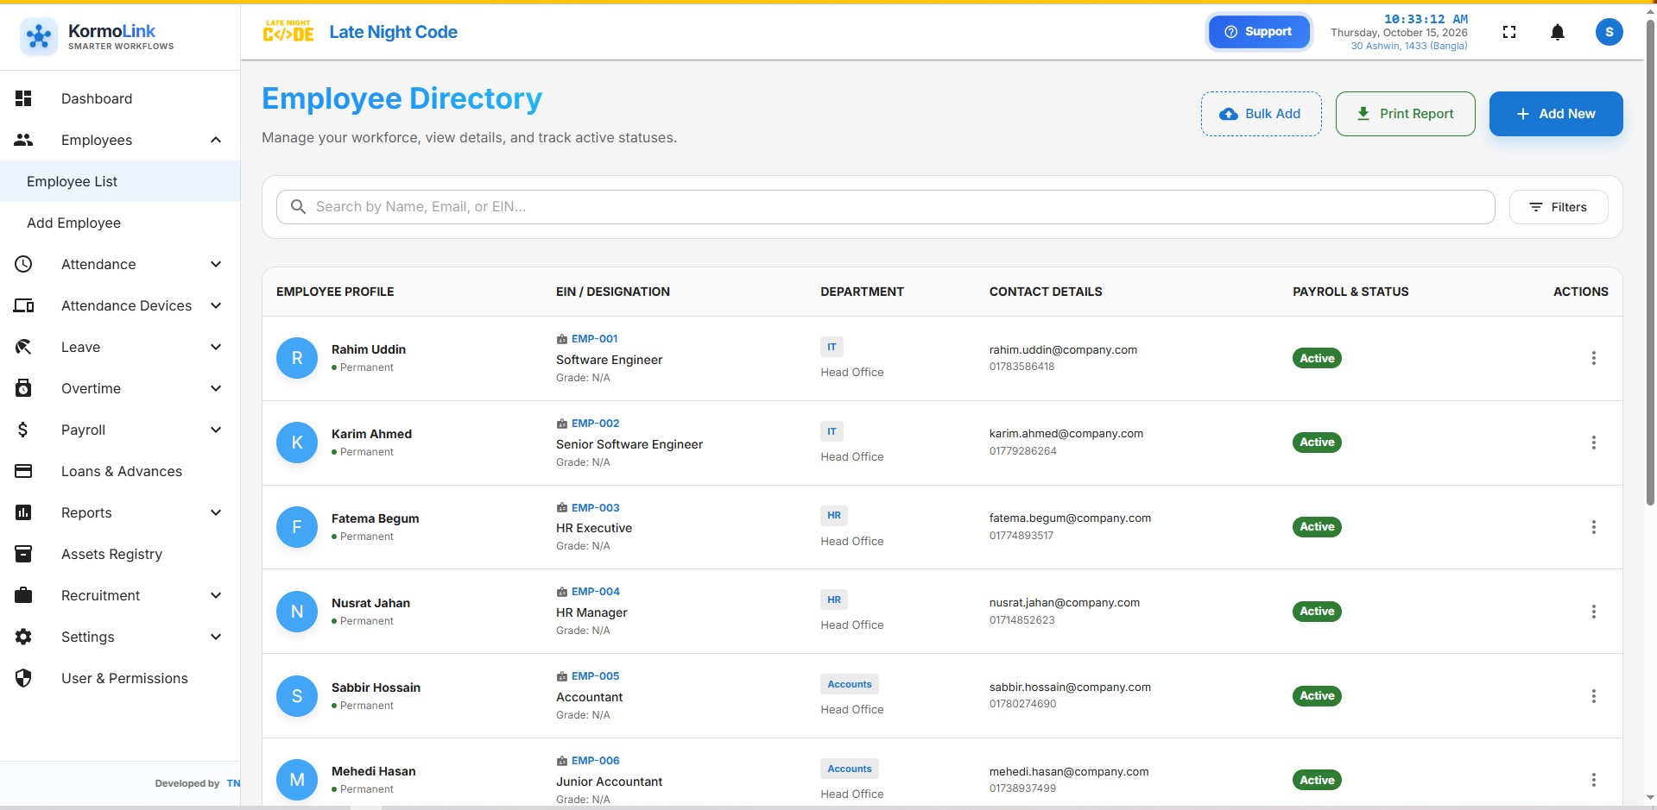Open actions menu for Karim Ahmed
Screen dimensions: 1657x810
pos(1593,443)
